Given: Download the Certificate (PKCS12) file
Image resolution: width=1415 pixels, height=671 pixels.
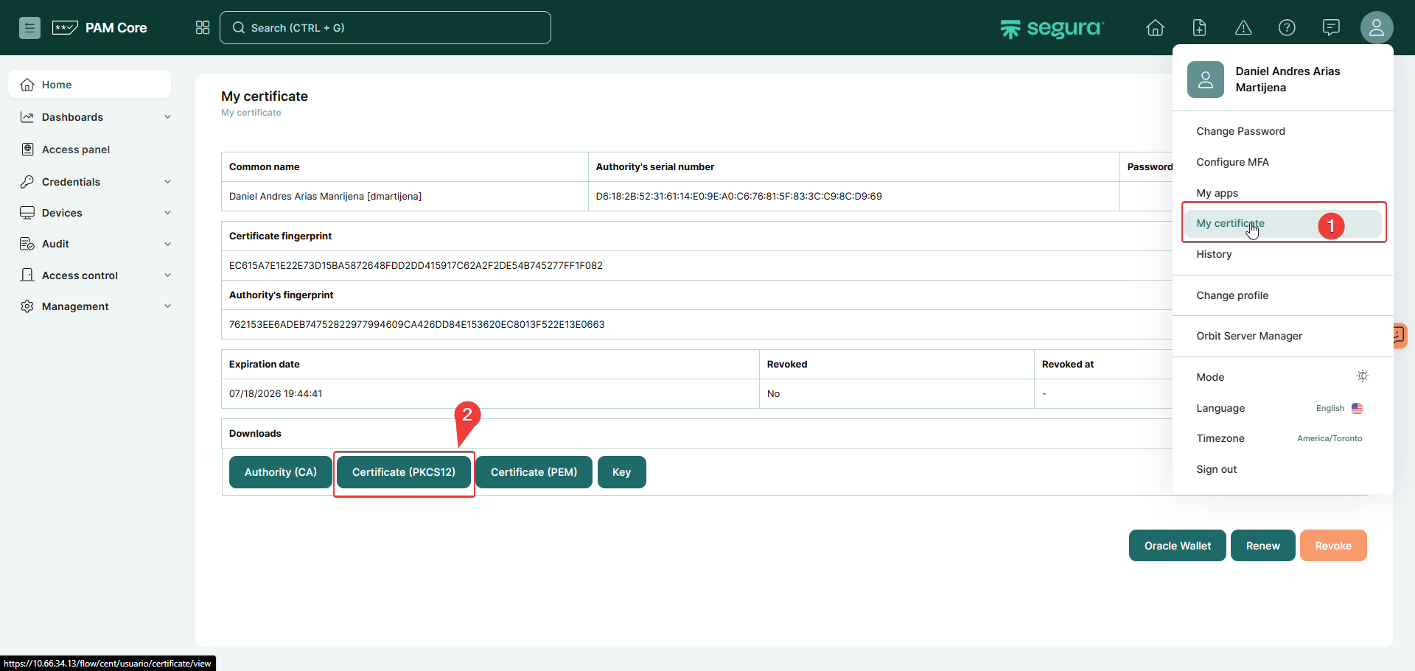Looking at the screenshot, I should click(x=404, y=472).
